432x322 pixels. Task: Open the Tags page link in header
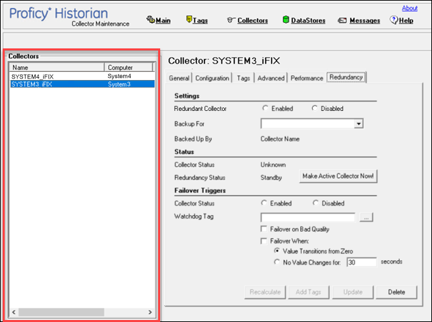coord(201,21)
